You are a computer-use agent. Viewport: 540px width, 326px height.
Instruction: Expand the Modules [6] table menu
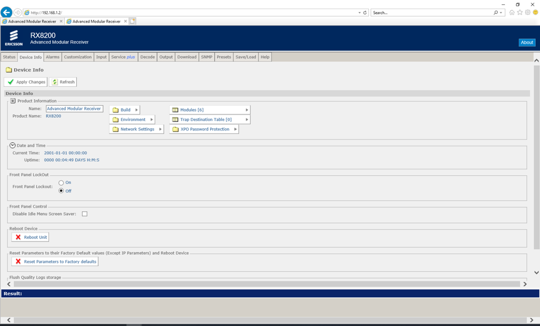[210, 110]
